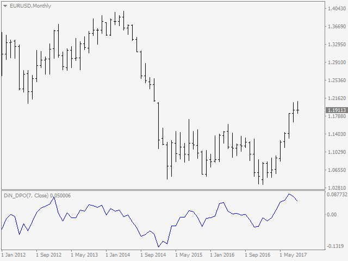Screen dimensions: 348x261
Task: Select indicator scale value -0.1319
Action: coord(335,246)
